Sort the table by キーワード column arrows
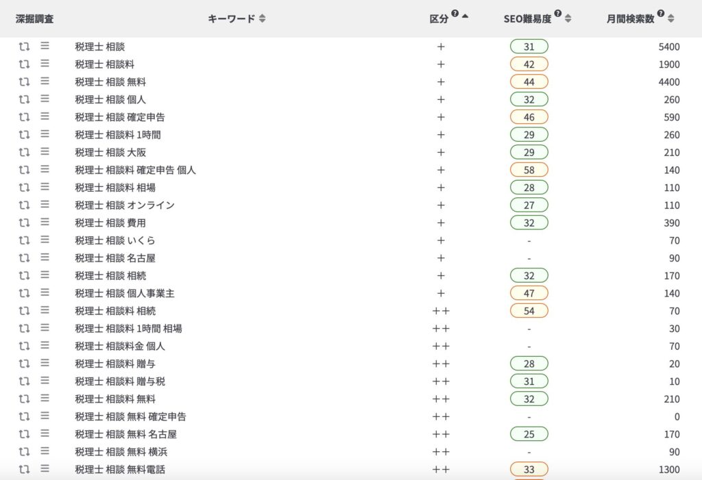Image resolution: width=702 pixels, height=480 pixels. click(263, 19)
